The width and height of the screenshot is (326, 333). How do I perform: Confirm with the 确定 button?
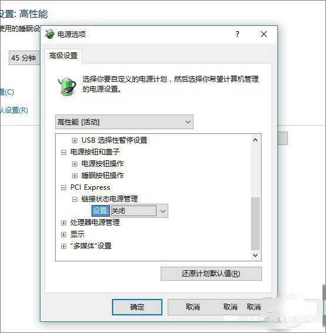137,307
